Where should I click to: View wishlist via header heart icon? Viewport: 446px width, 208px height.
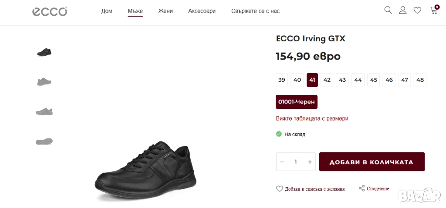417,10
